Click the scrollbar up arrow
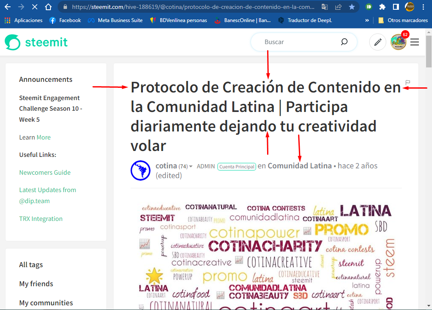 [x=429, y=32]
